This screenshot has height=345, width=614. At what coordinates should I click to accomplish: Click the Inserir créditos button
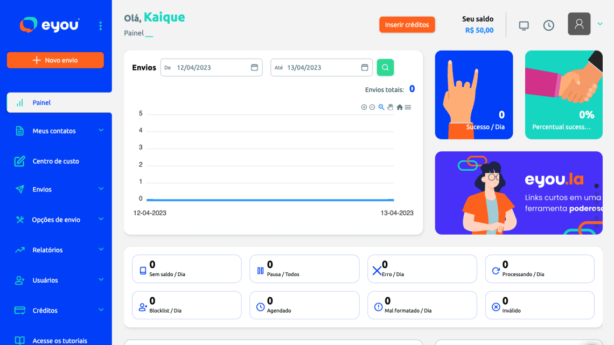tap(407, 25)
